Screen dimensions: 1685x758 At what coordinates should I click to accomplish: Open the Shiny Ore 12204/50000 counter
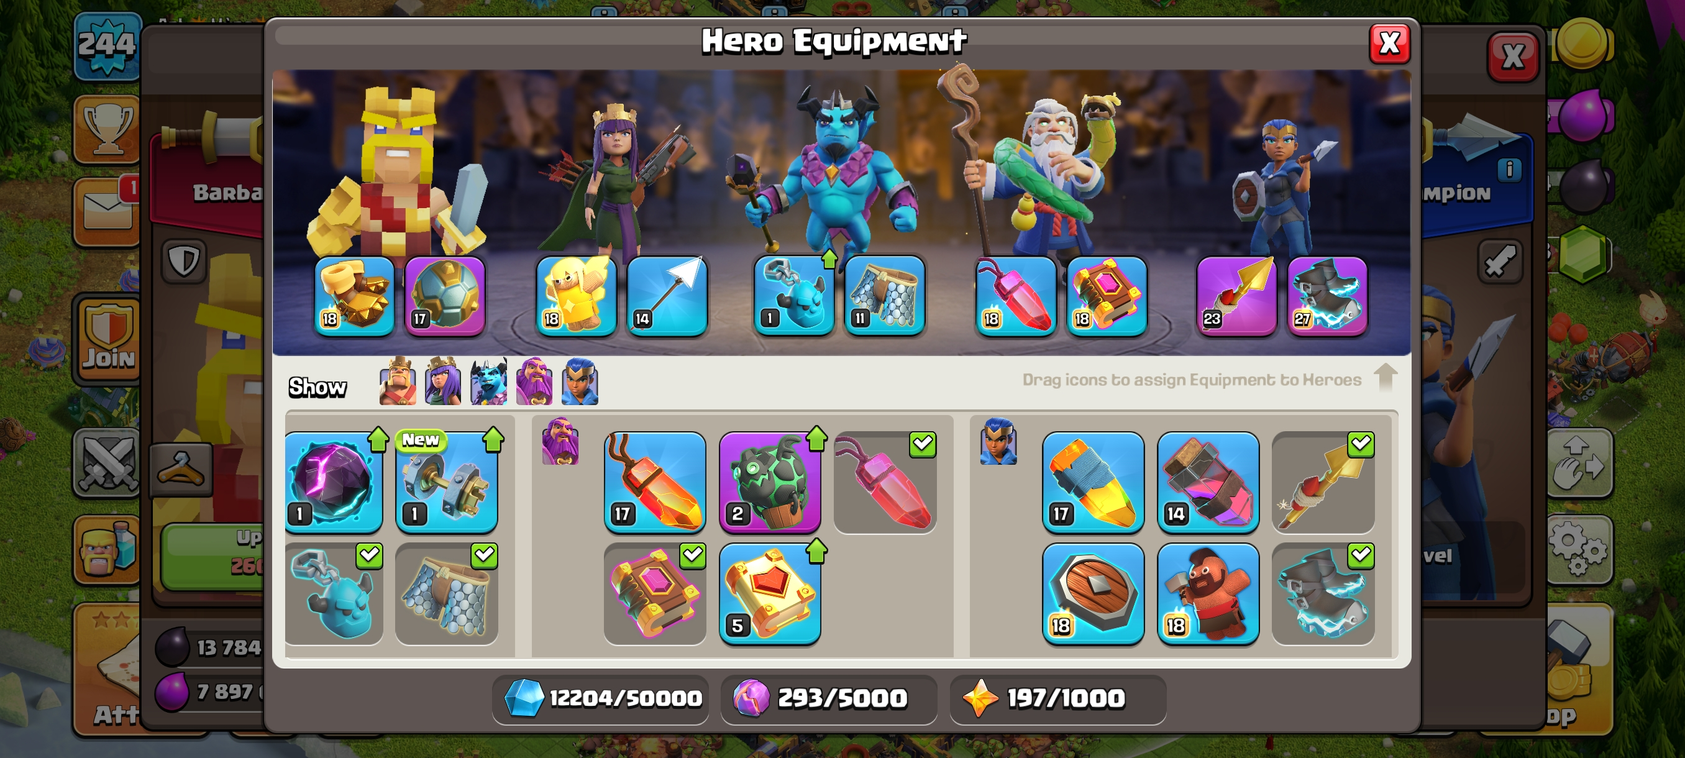tap(600, 698)
